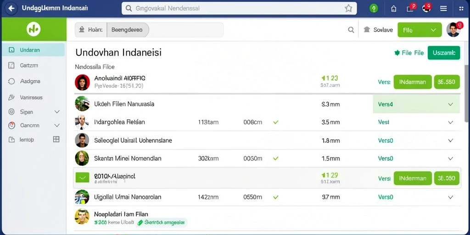The height and width of the screenshot is (235, 470).
Task: Expand the Seleoglel Uairall Uohennslane row chevron
Action: (450, 140)
